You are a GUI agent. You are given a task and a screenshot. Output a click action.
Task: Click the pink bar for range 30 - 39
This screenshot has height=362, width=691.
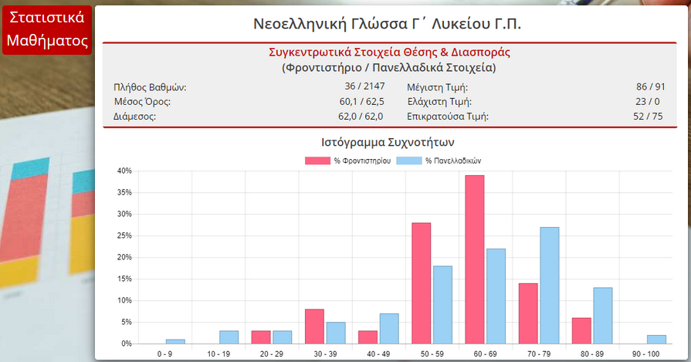(x=314, y=326)
